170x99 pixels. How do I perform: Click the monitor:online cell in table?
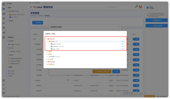tap(78, 86)
